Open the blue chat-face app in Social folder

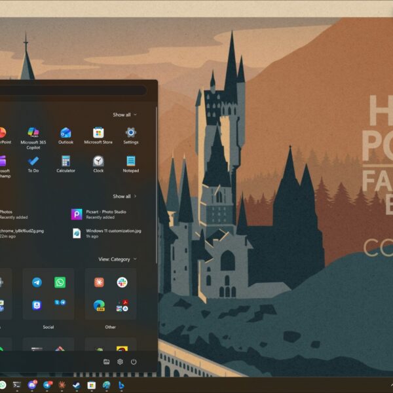tap(37, 305)
